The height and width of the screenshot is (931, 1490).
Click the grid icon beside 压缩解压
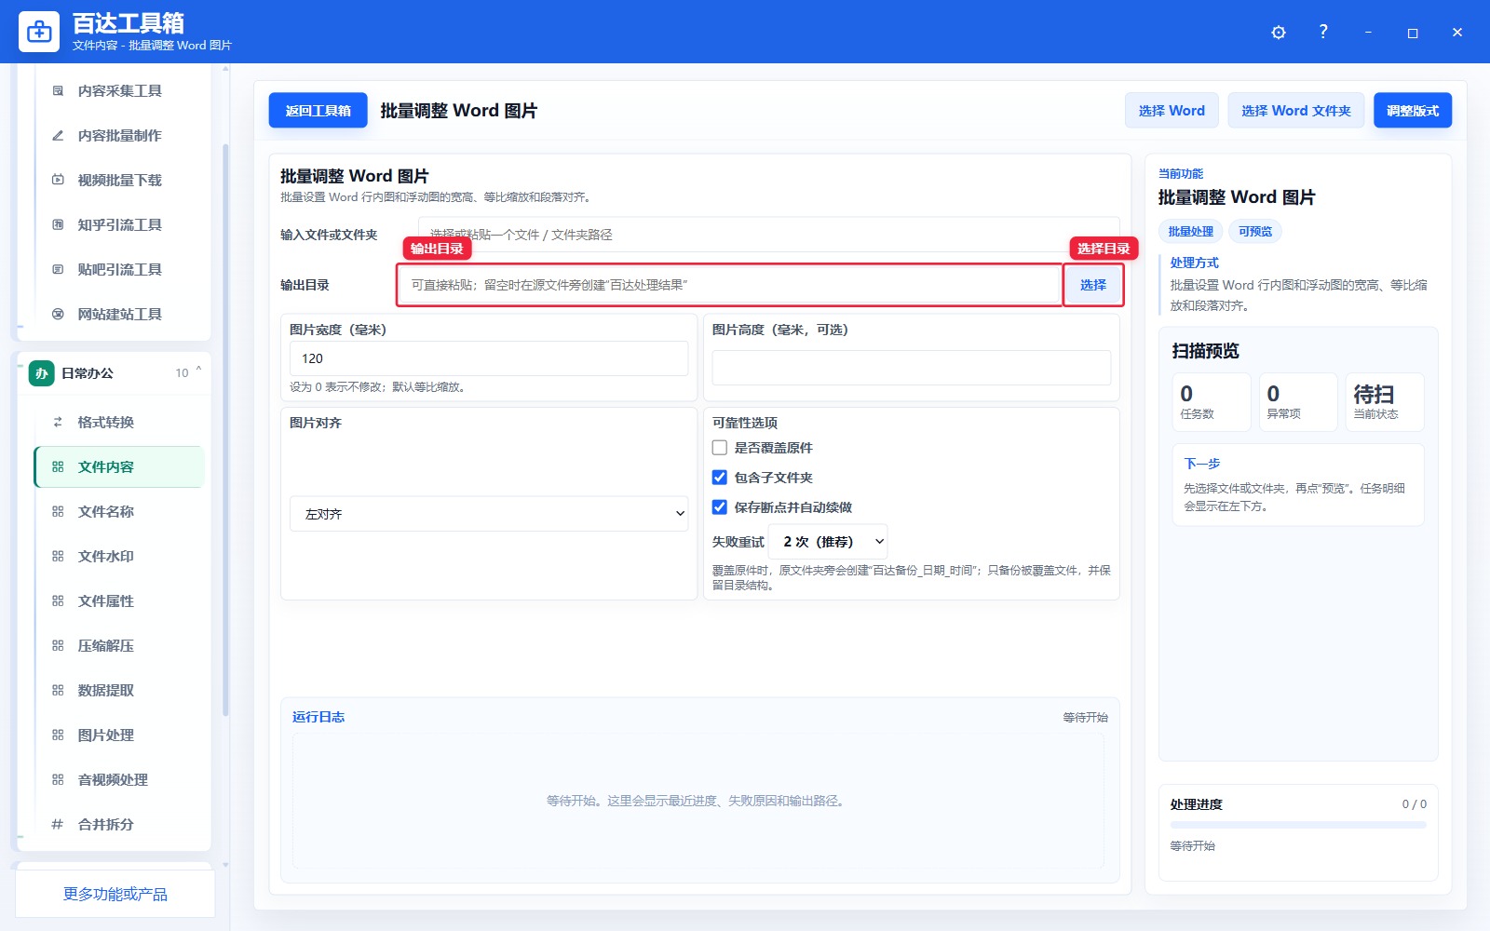(58, 645)
